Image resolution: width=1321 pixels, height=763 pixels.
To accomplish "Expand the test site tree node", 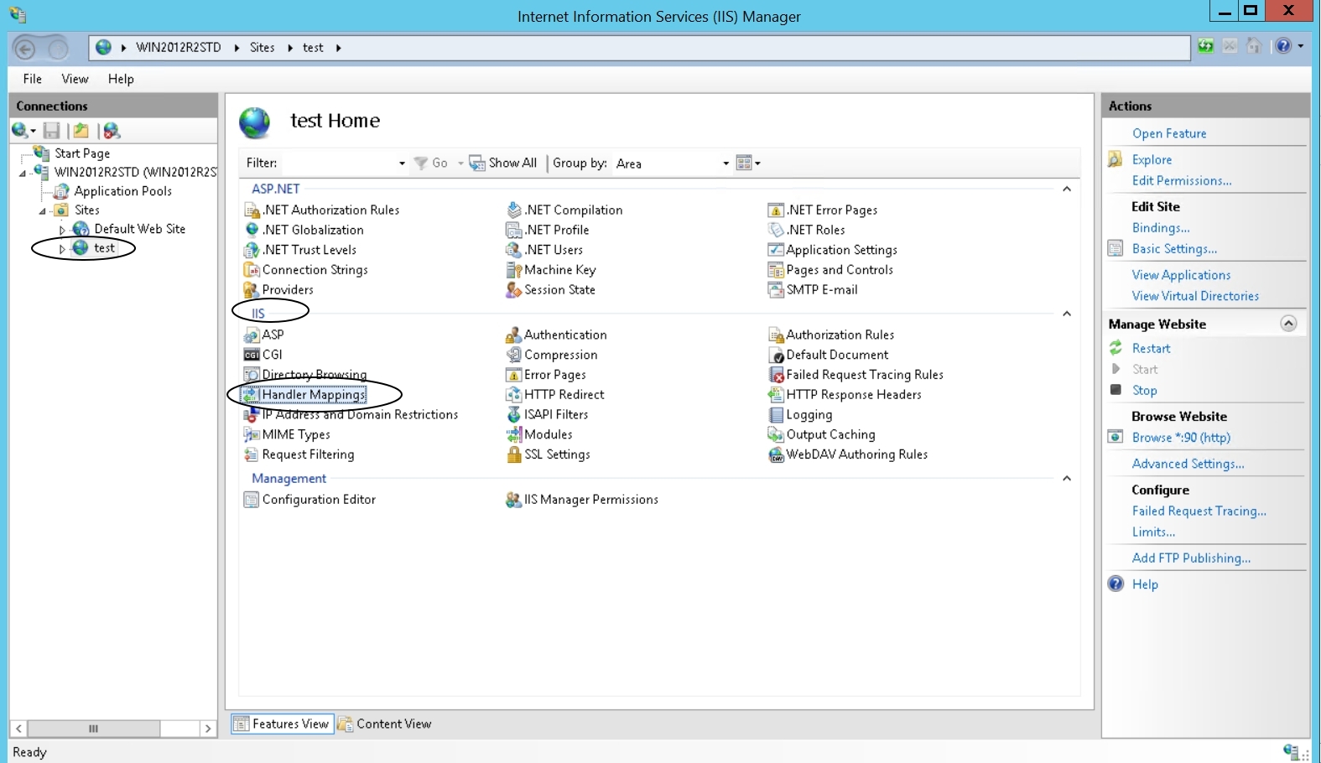I will pyautogui.click(x=62, y=249).
